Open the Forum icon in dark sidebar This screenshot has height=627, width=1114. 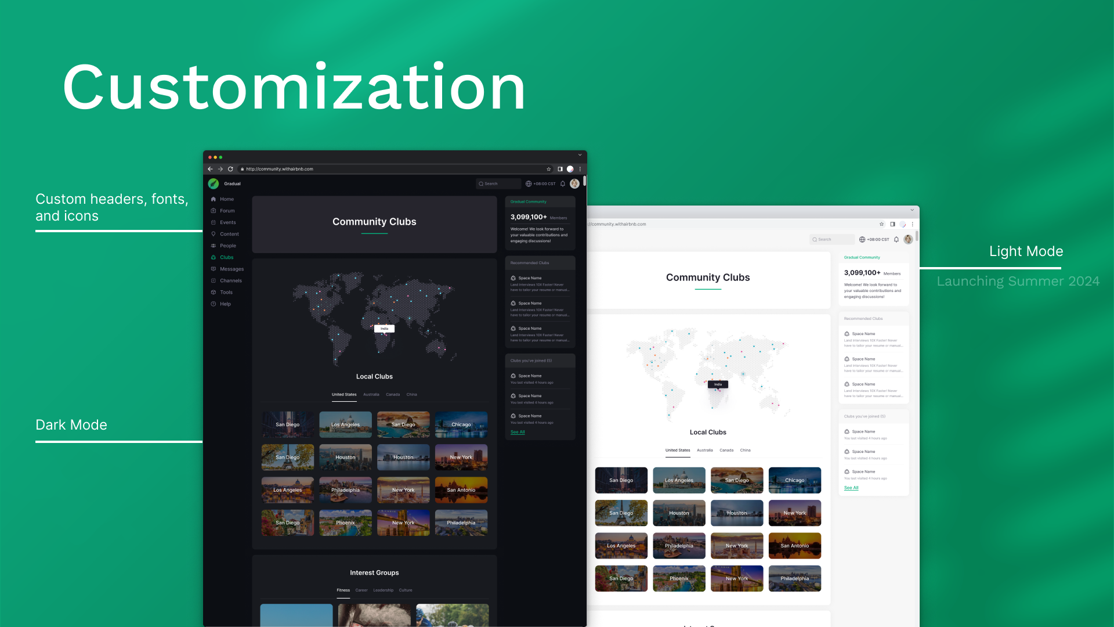click(x=214, y=211)
